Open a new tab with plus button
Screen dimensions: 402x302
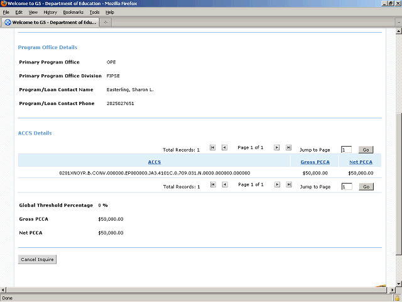pos(106,23)
